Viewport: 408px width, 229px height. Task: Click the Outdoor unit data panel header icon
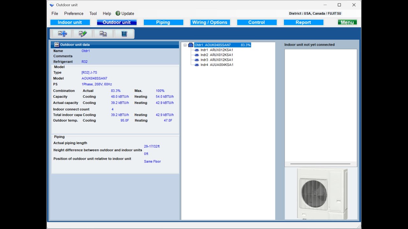click(57, 45)
